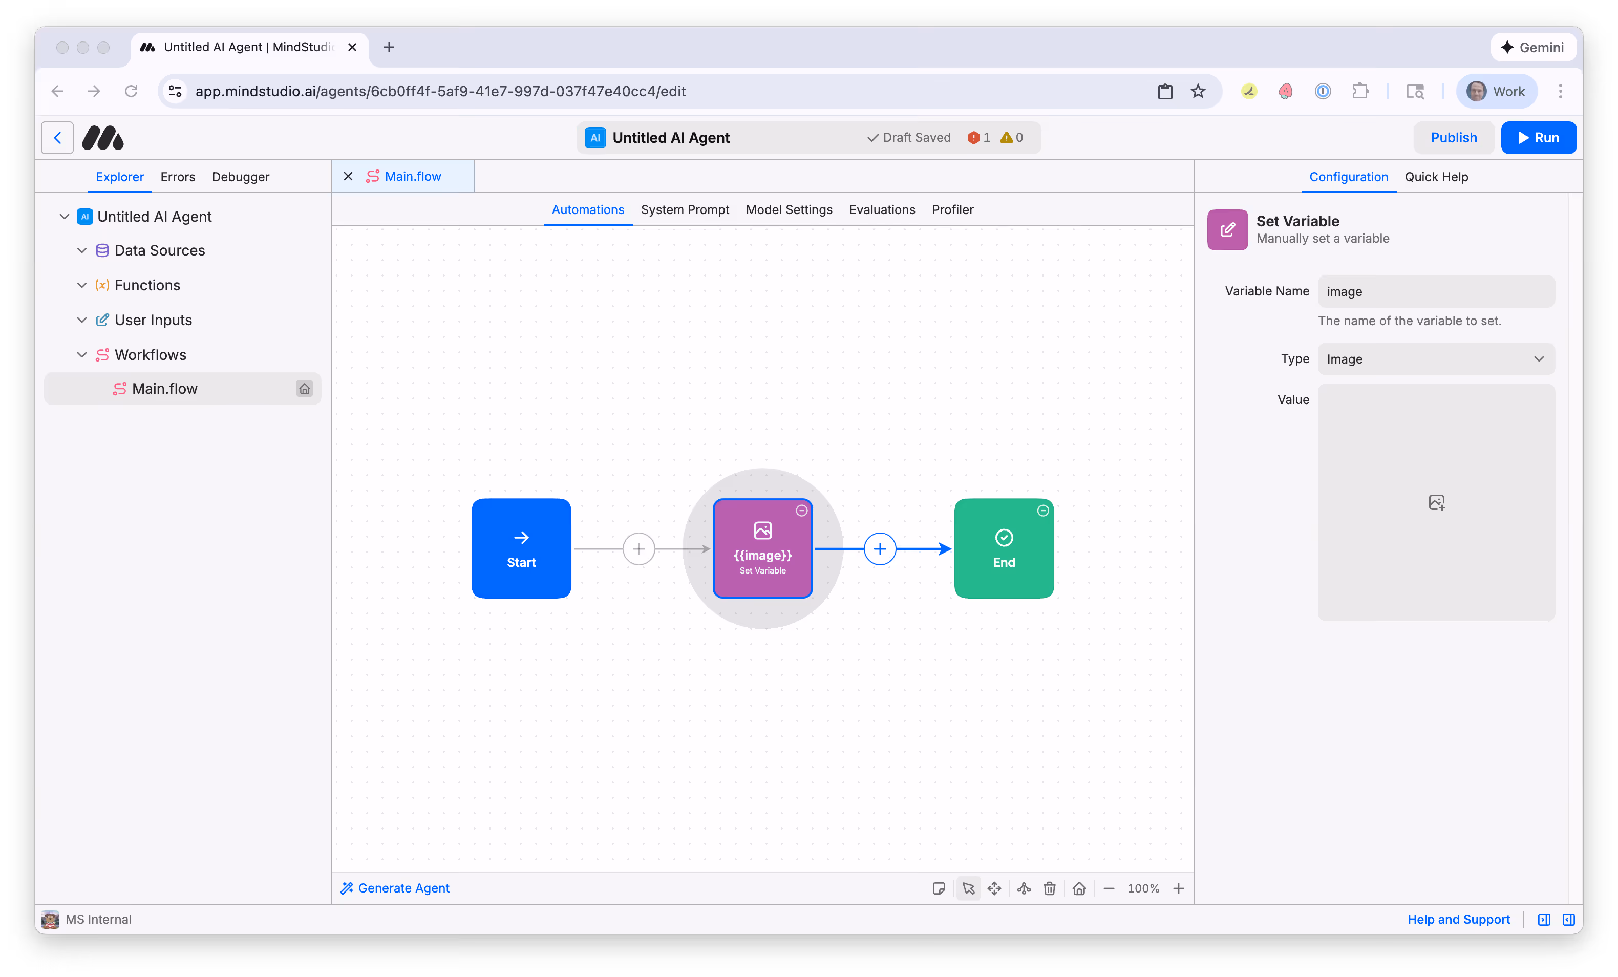This screenshot has height=977, width=1618.
Task: Click the auto-arrange nodes icon
Action: (1024, 888)
